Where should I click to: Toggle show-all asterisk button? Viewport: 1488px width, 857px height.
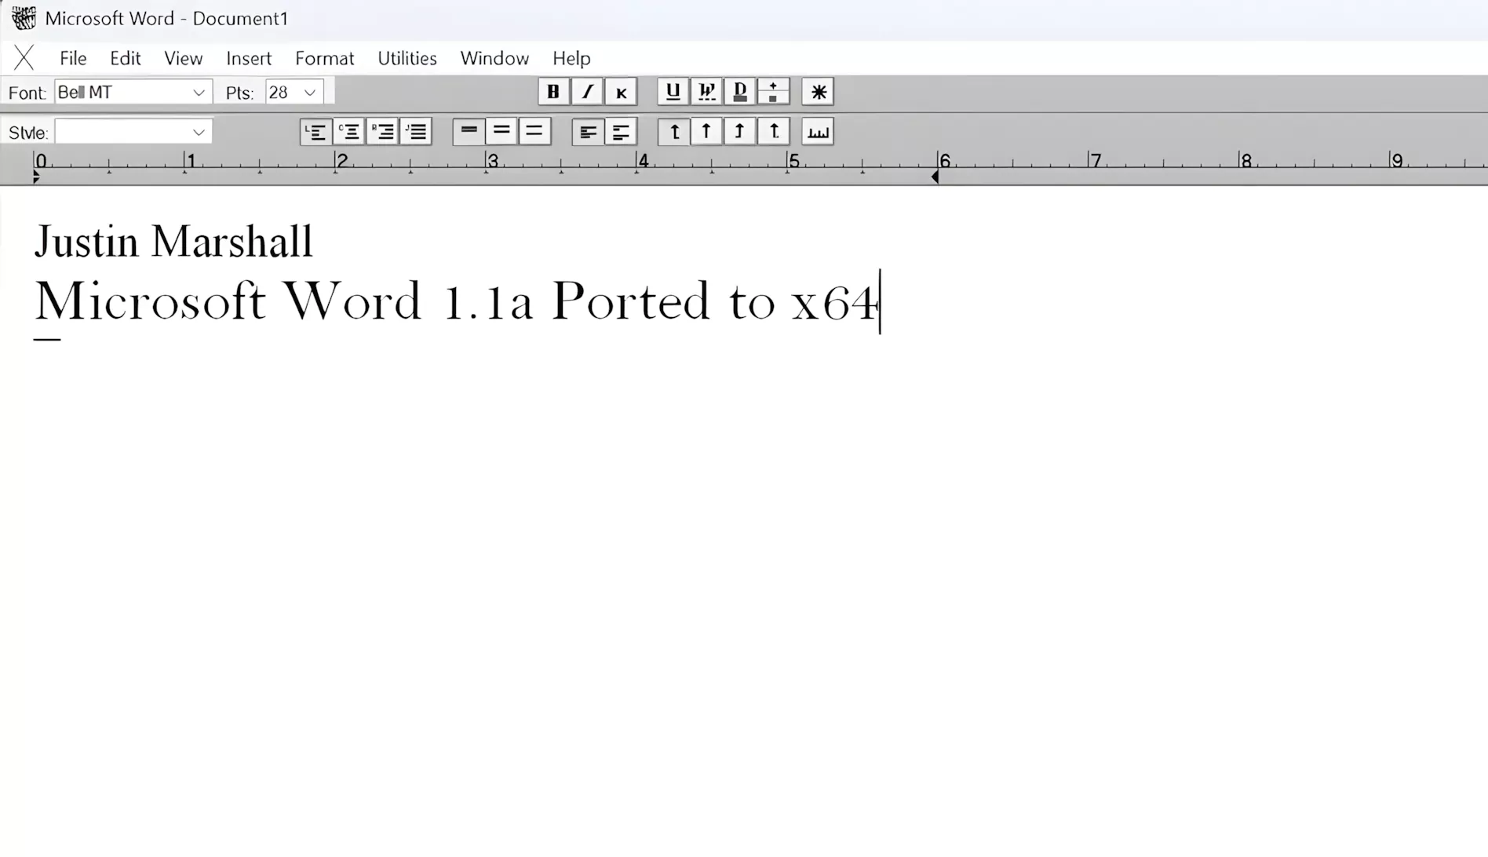[x=818, y=92]
